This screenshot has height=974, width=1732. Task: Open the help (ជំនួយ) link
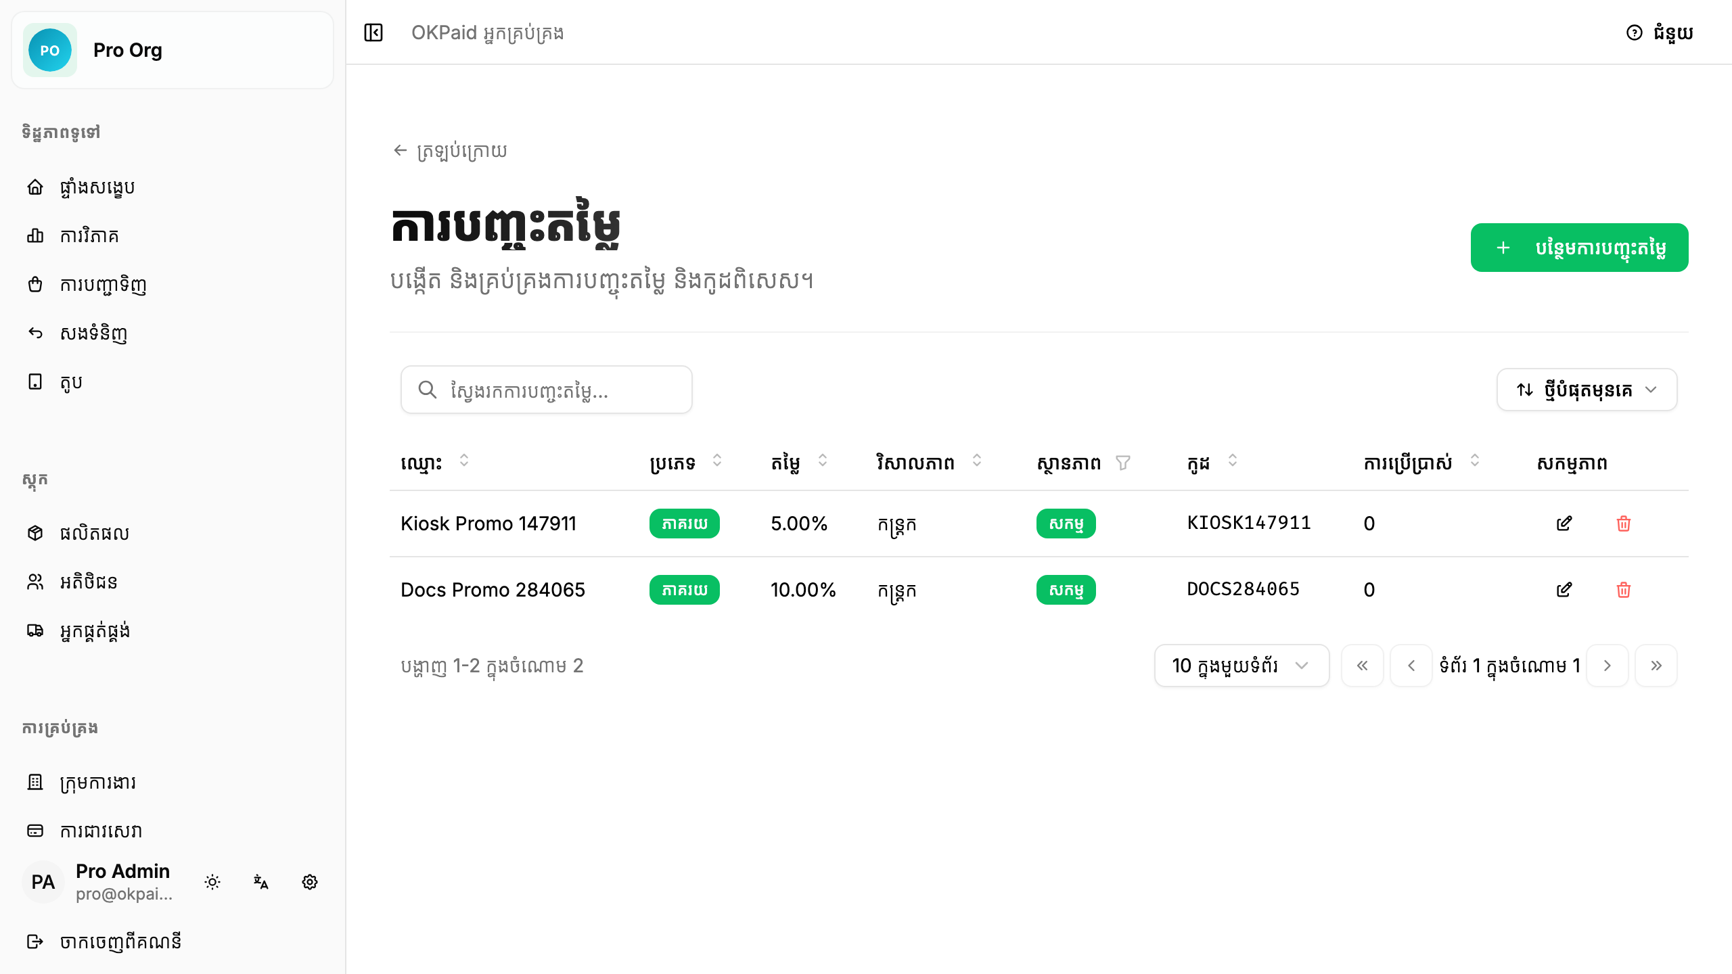pyautogui.click(x=1660, y=32)
